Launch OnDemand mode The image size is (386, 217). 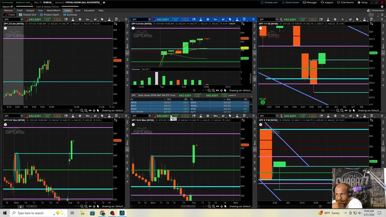point(375,10)
